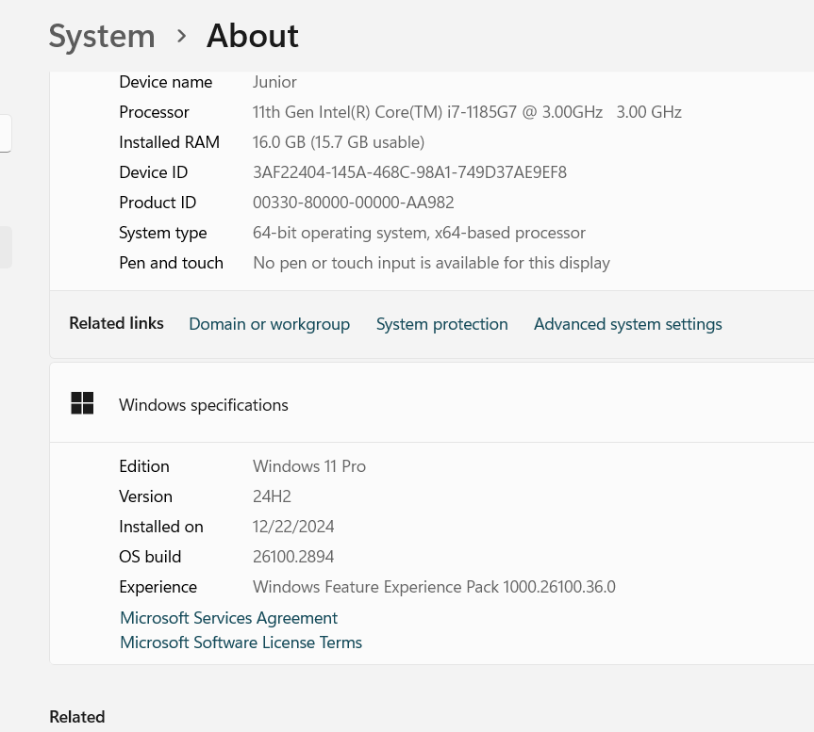Open Advanced system settings link
Screen dimensions: 814x732
click(627, 324)
